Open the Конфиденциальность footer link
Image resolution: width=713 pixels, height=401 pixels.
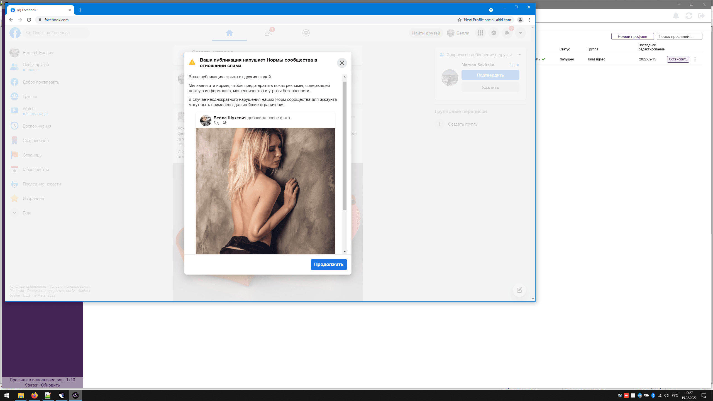tap(28, 286)
